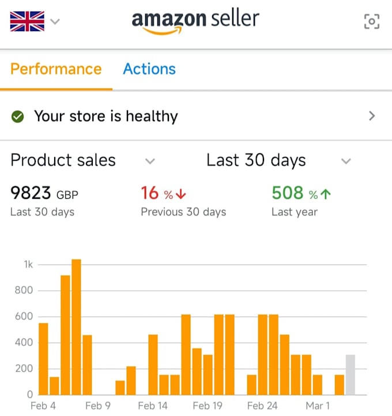Expand the marketplace chevron beside flag
Screen dimensions: 392x416
[x=55, y=21]
